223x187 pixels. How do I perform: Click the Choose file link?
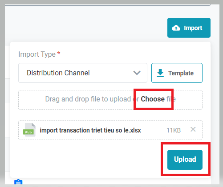click(x=158, y=99)
